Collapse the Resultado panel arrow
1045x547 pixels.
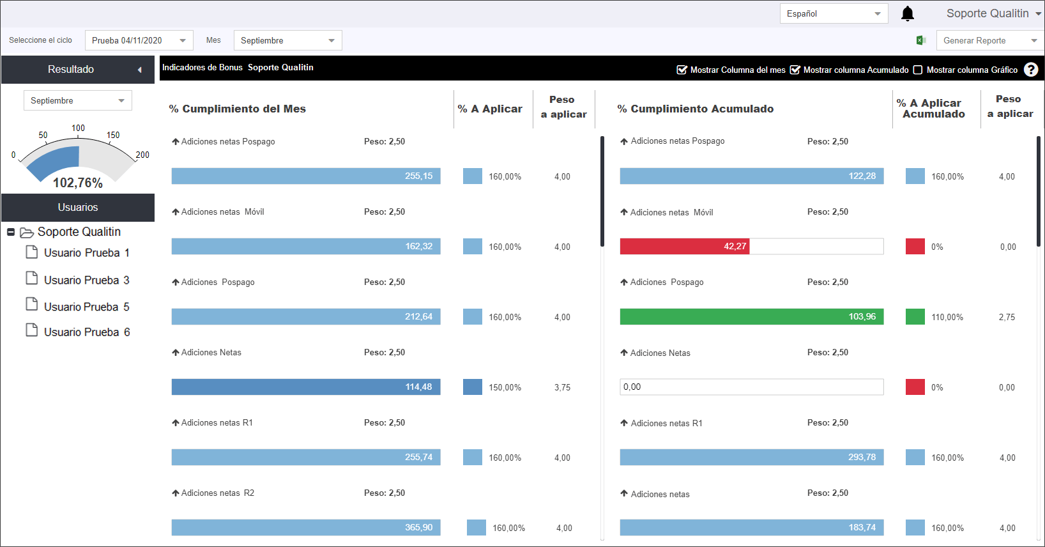139,70
